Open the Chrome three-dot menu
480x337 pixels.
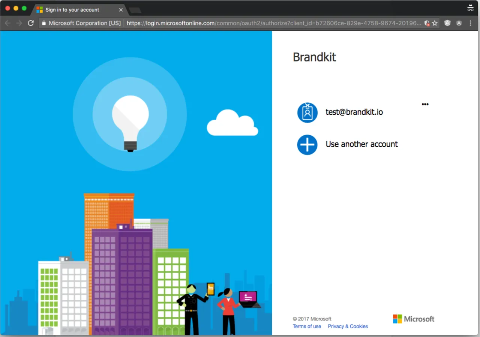click(x=471, y=23)
